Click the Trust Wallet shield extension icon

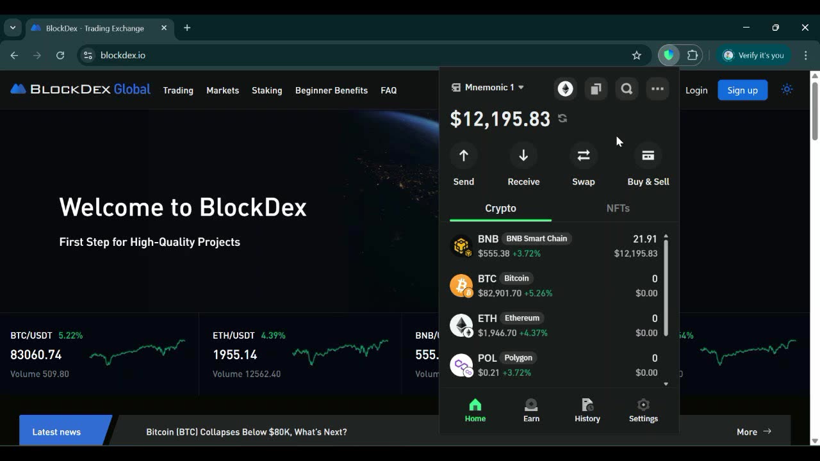pos(669,55)
